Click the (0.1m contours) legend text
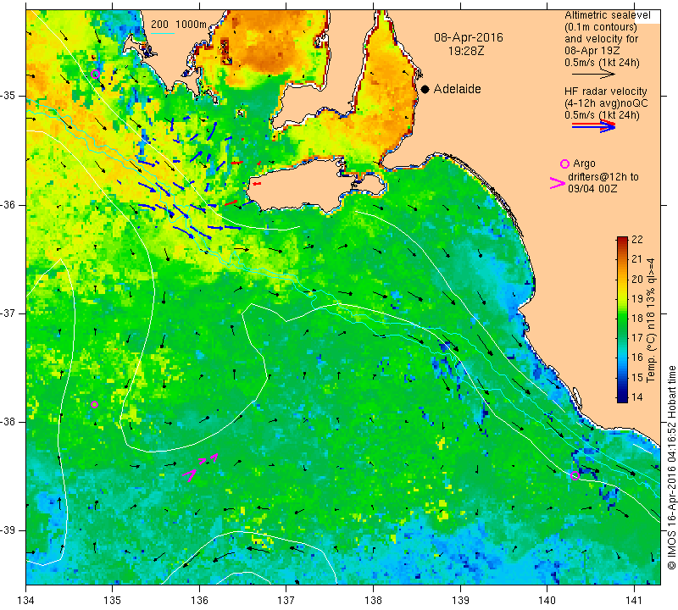This screenshot has height=610, width=678. (601, 27)
